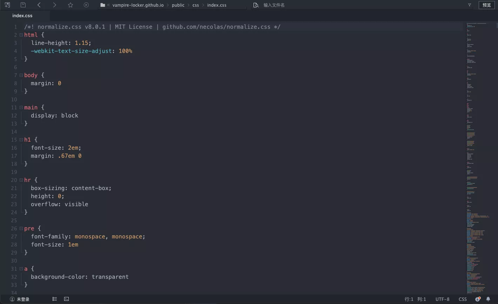
Task: Collapse the body rule fold marker
Action: pyautogui.click(x=21, y=75)
